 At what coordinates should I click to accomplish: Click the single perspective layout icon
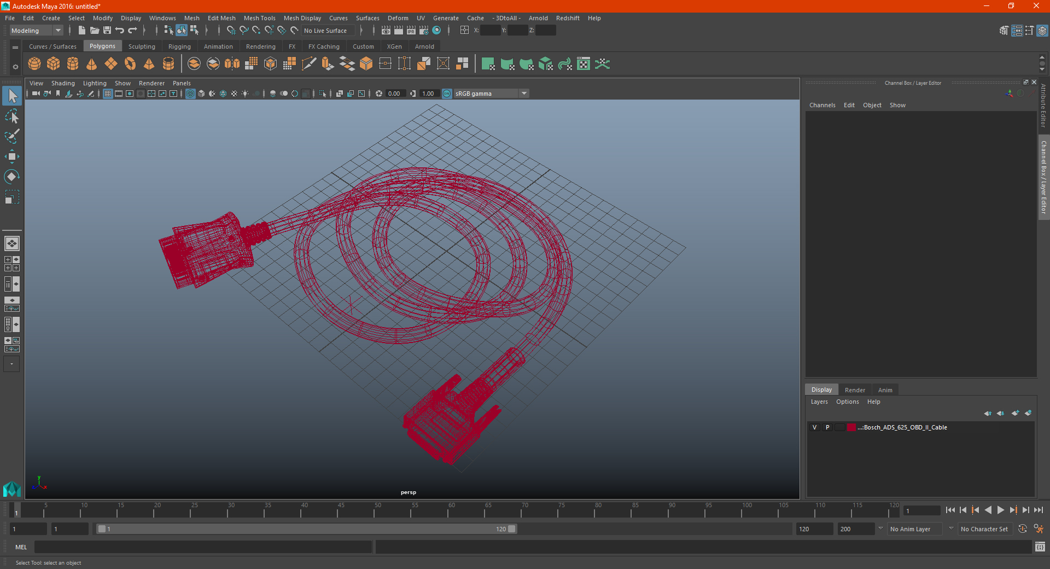tap(12, 243)
